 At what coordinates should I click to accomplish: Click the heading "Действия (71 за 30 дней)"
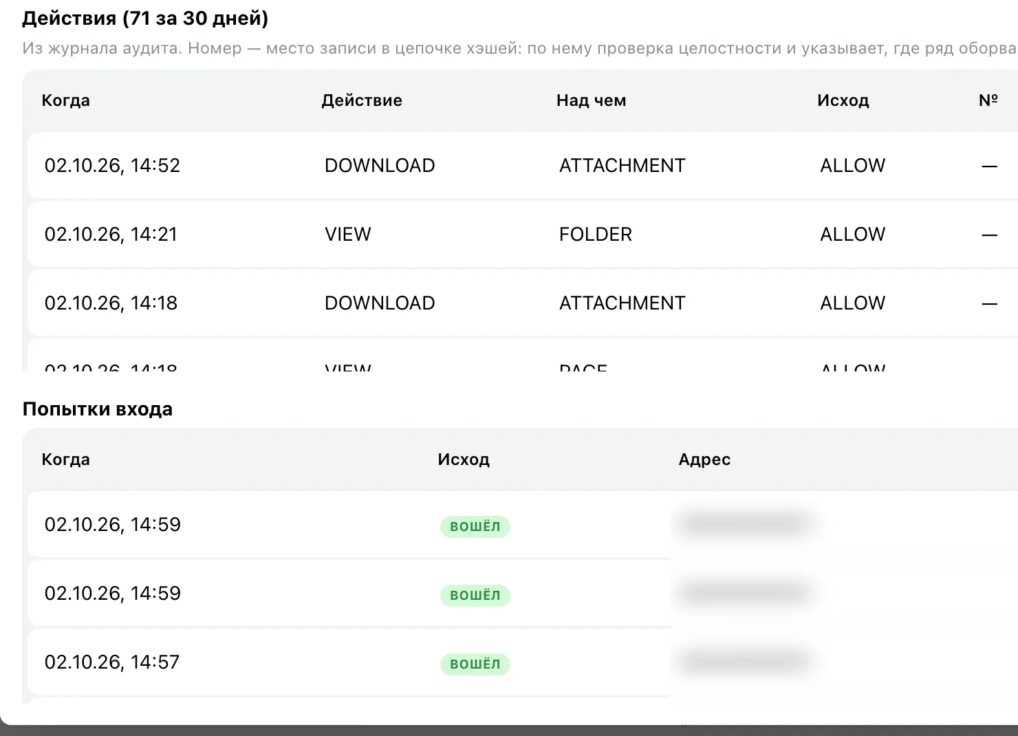coord(145,18)
